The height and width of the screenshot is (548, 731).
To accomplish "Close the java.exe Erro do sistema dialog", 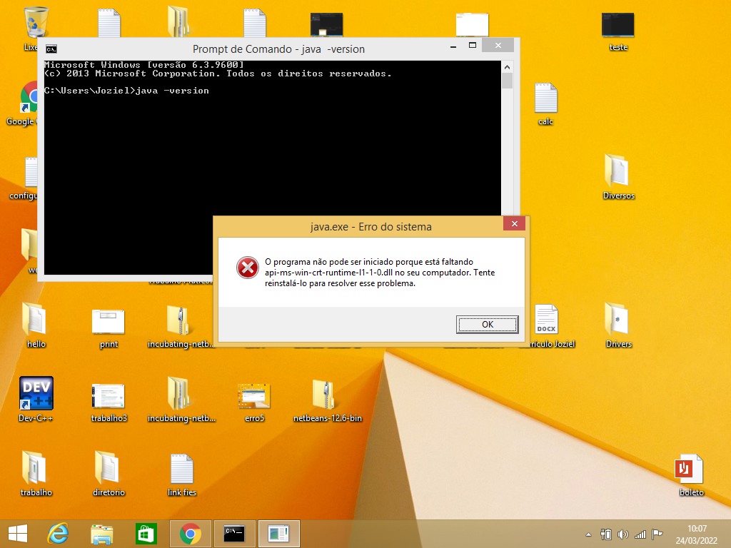I will [x=514, y=223].
